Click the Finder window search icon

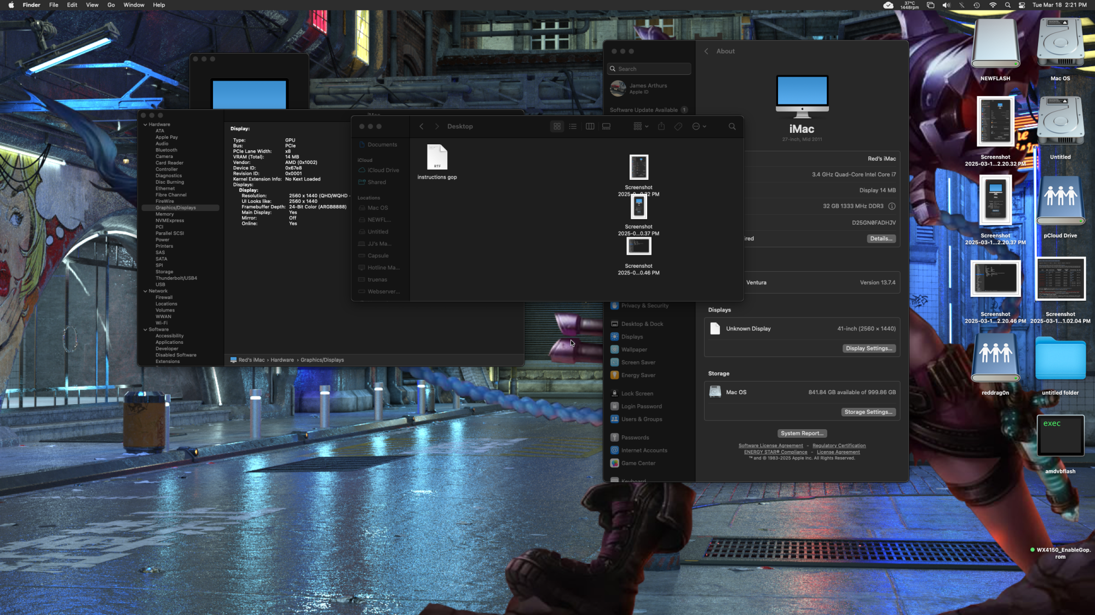point(732,126)
